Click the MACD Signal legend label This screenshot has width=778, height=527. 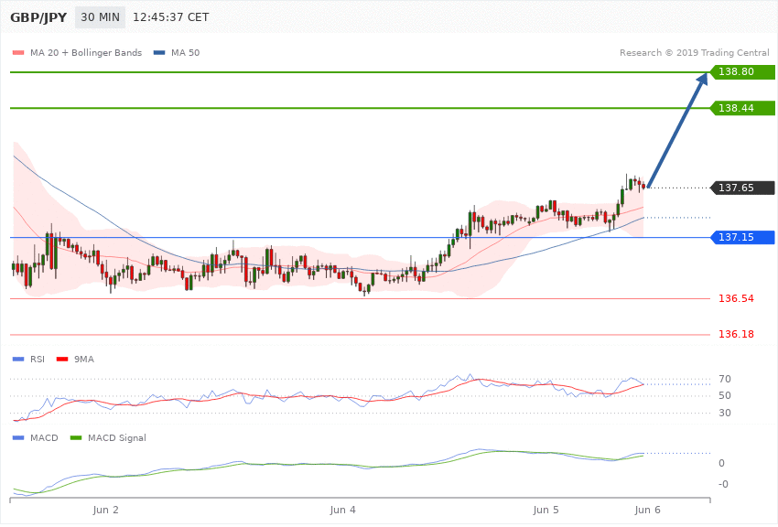click(x=117, y=437)
